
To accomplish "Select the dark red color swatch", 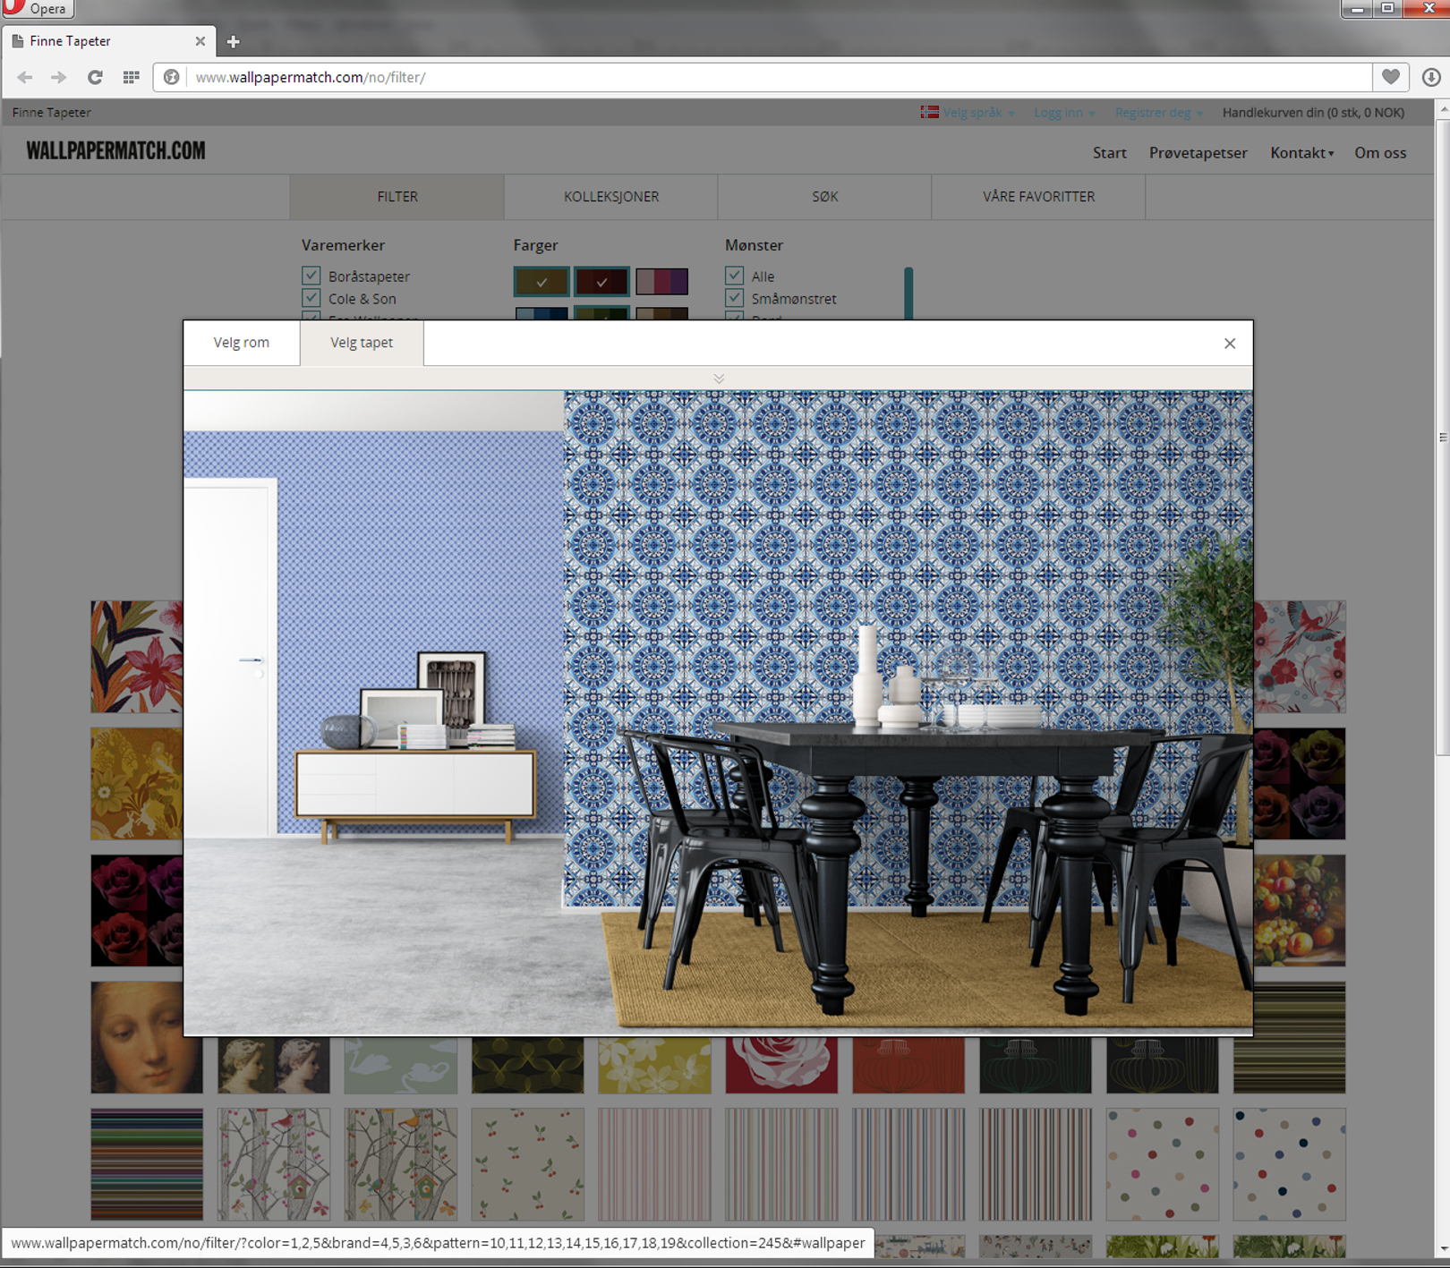I will (x=601, y=282).
